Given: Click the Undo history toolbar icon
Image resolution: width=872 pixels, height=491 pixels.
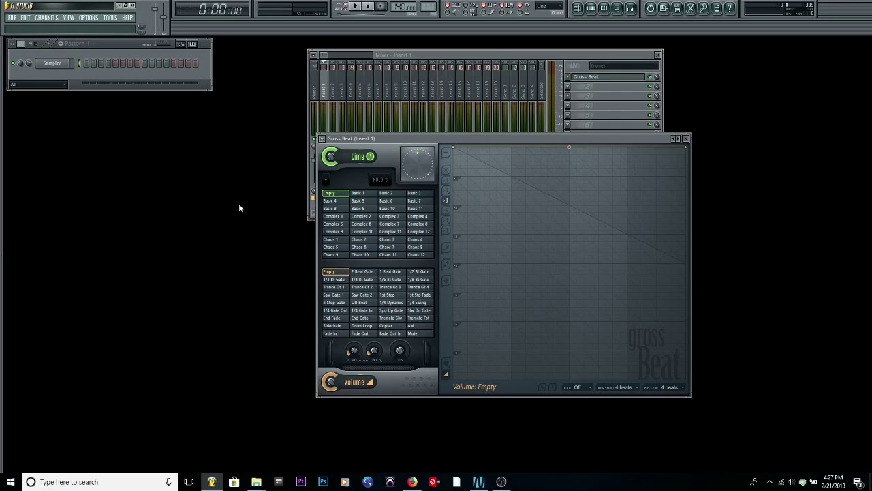Looking at the screenshot, I should point(650,8).
